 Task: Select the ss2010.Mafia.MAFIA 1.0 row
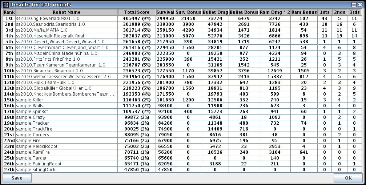click(x=67, y=29)
